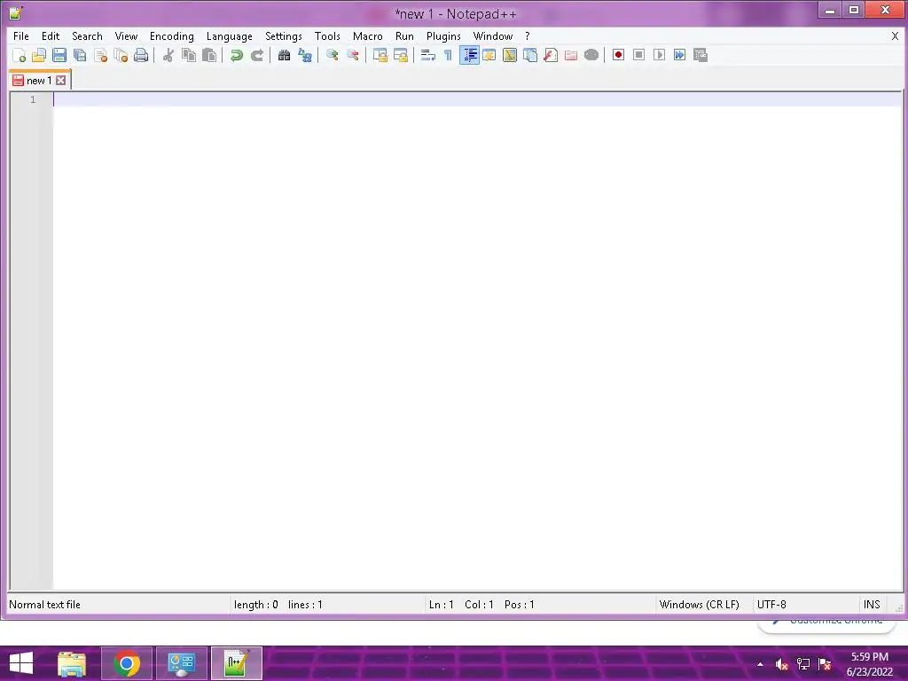Switch to Chrome in taskbar
This screenshot has width=908, height=681.
(127, 663)
